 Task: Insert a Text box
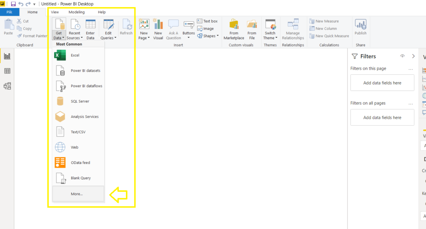coord(207,21)
